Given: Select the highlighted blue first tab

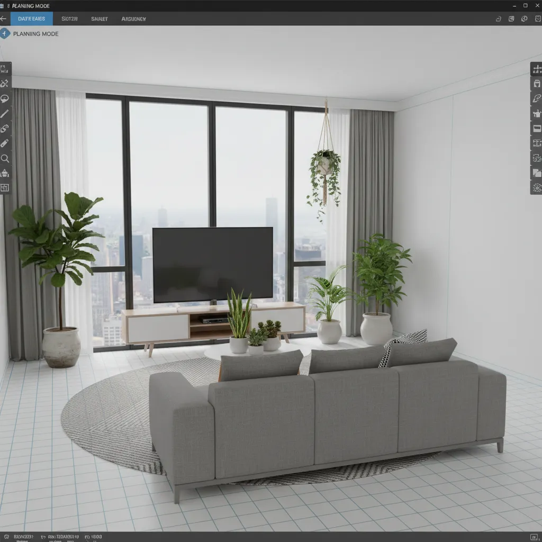Looking at the screenshot, I should (x=32, y=18).
